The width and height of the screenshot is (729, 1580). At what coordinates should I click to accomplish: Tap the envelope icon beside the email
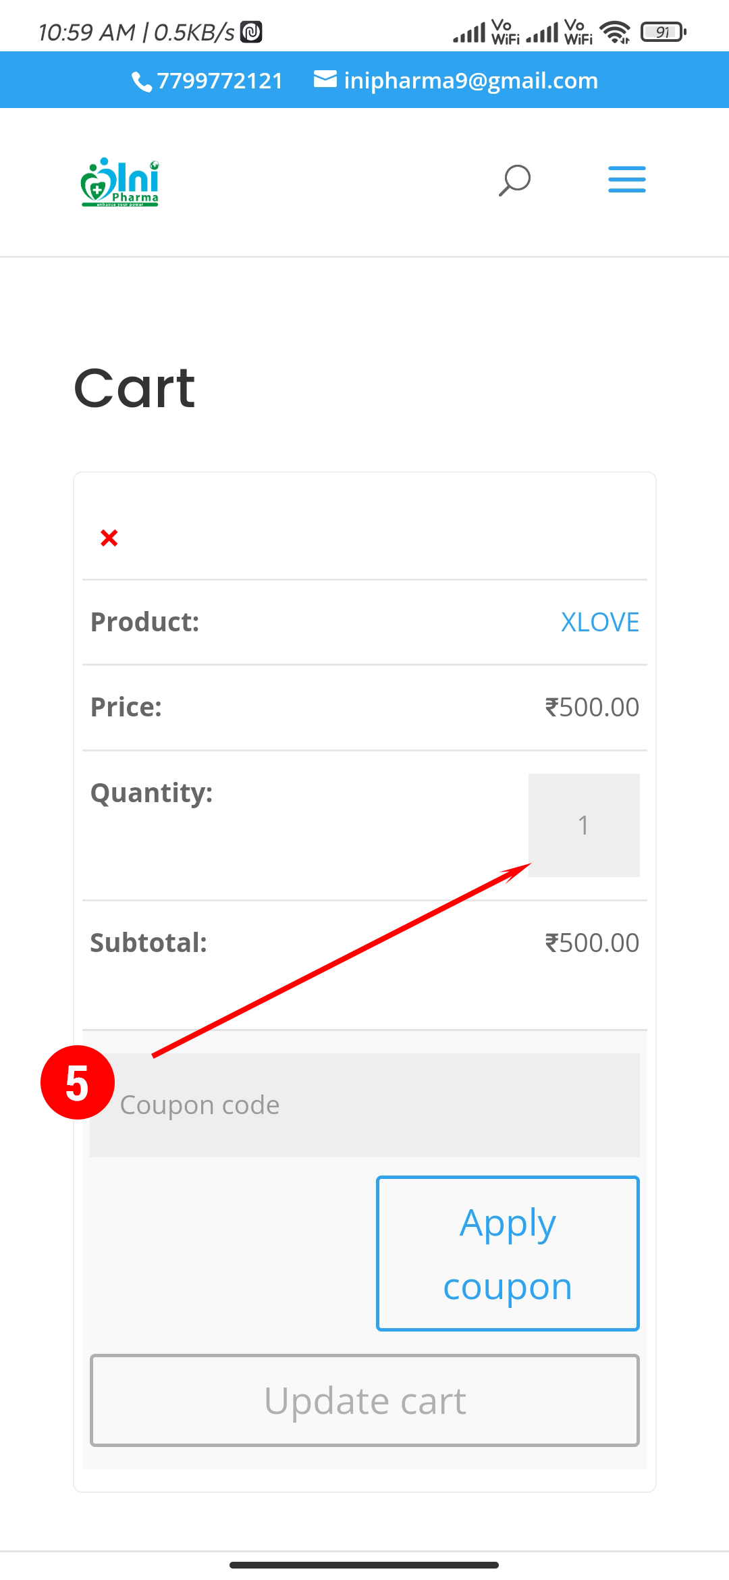pos(325,80)
